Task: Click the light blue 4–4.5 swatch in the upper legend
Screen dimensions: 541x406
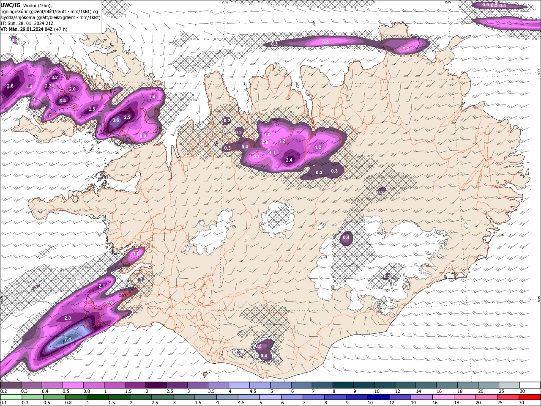Action: (x=239, y=385)
